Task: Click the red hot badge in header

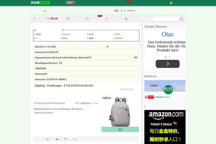Action: [129, 1]
